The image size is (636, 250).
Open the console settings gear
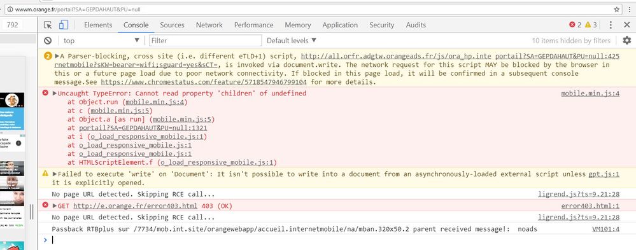click(626, 41)
